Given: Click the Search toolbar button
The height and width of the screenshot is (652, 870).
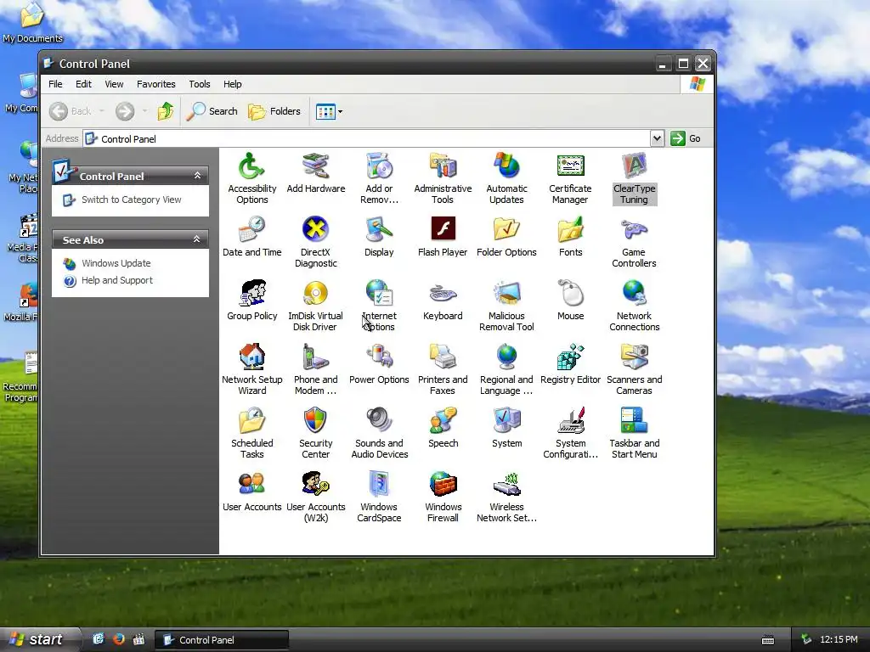Looking at the screenshot, I should click(x=212, y=111).
